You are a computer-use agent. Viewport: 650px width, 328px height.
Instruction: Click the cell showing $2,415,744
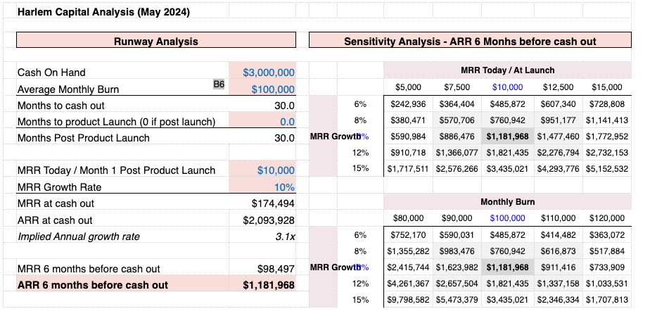click(x=408, y=267)
